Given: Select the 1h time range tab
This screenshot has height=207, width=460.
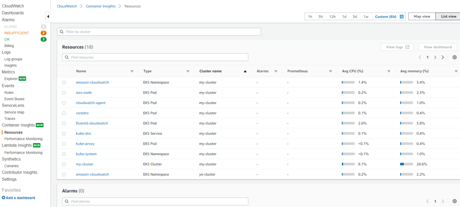Looking at the screenshot, I should coord(310,16).
